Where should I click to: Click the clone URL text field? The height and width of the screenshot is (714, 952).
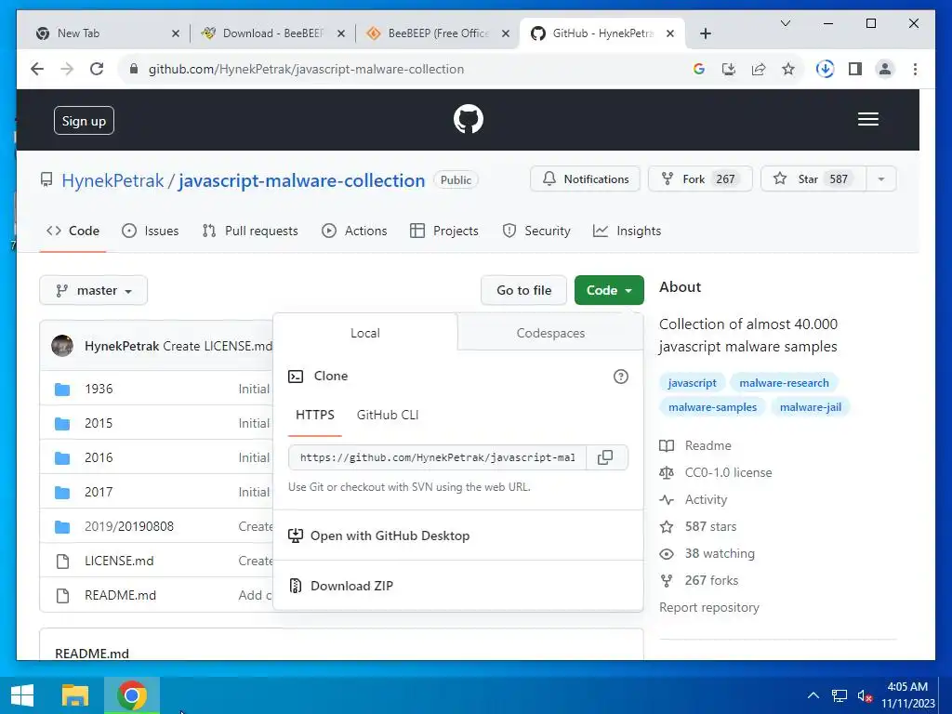pyautogui.click(x=437, y=457)
